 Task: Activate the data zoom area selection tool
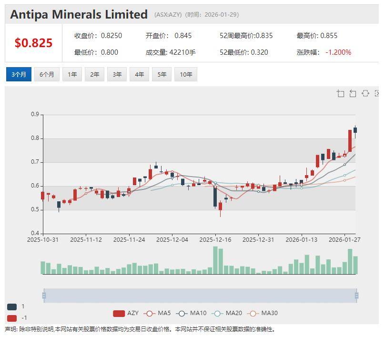(340, 93)
